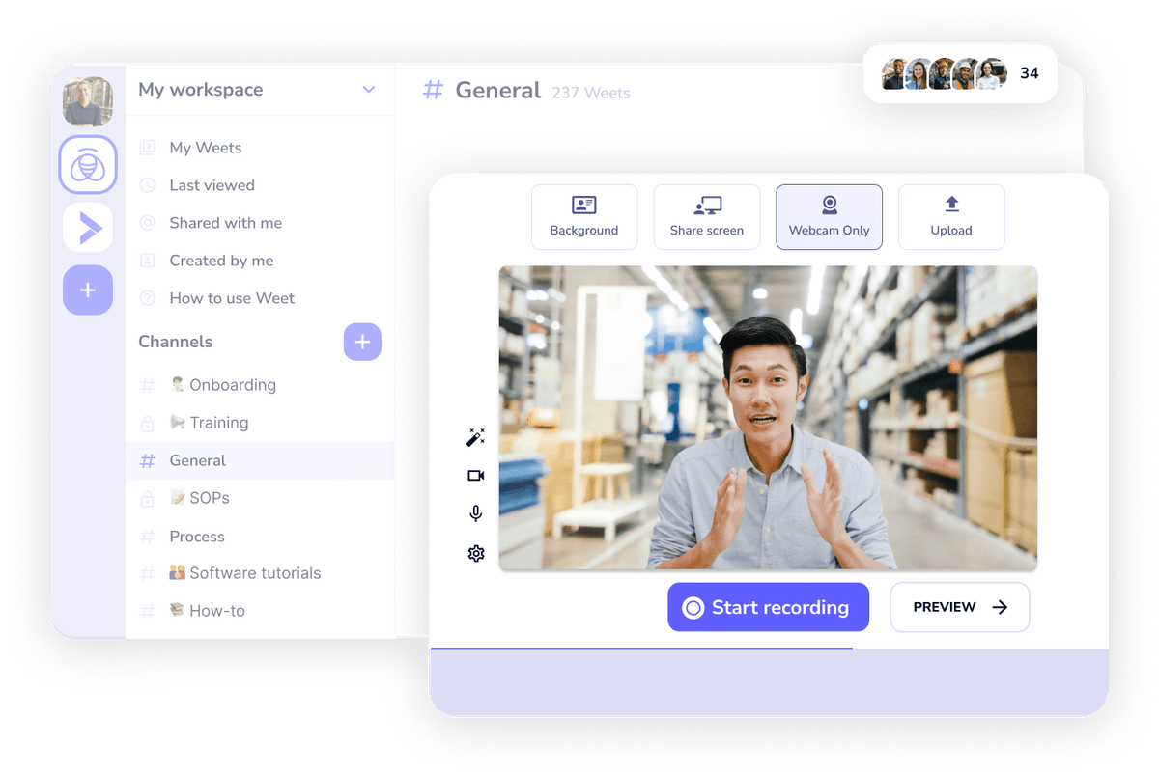Toggle the camera video icon

[475, 476]
